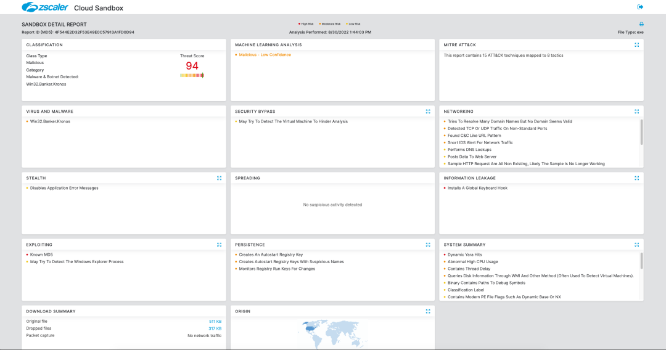This screenshot has height=350, width=666.
Task: Click the print report icon
Action: (641, 24)
